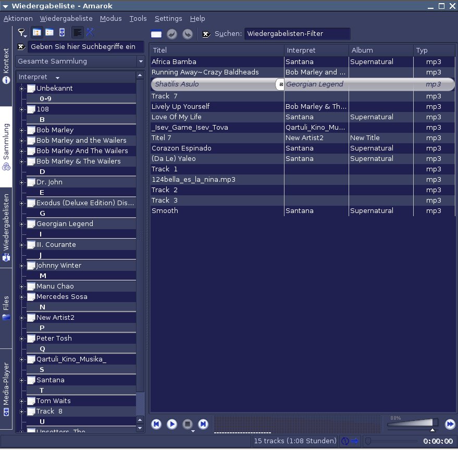Toggle the show-dividers lines icon

[78, 32]
